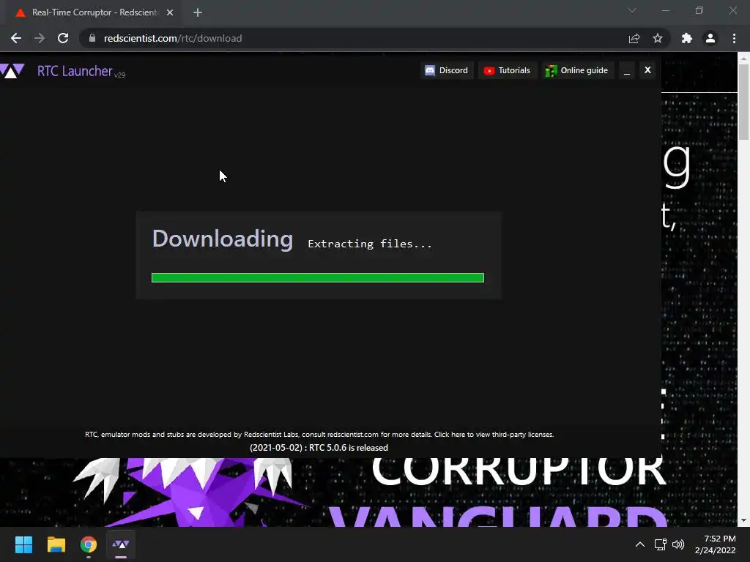Open a new Chrome tab
The width and height of the screenshot is (750, 562).
198,12
